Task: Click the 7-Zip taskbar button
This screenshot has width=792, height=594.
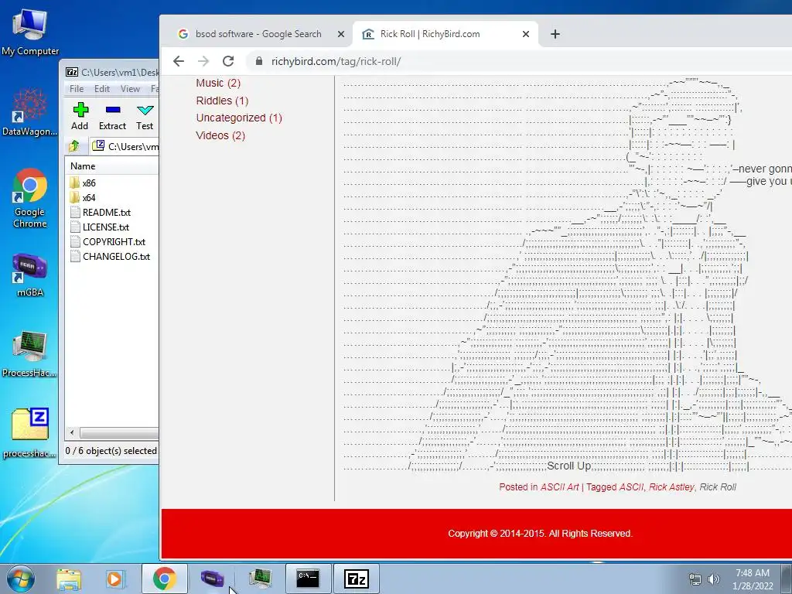Action: (x=357, y=579)
